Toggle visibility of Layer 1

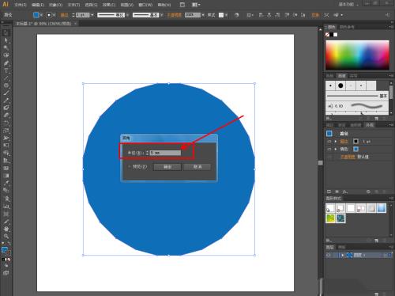tap(329, 255)
